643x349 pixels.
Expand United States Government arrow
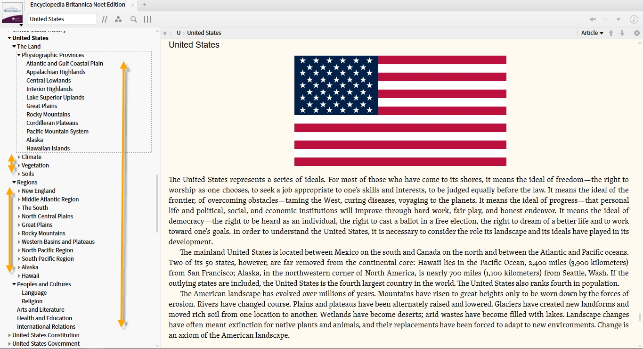(x=9, y=344)
